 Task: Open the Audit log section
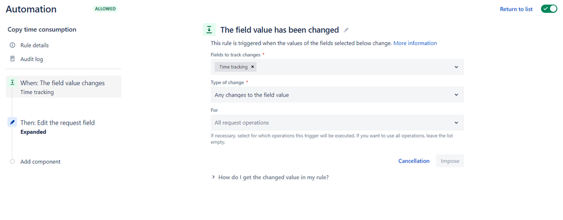pos(32,59)
